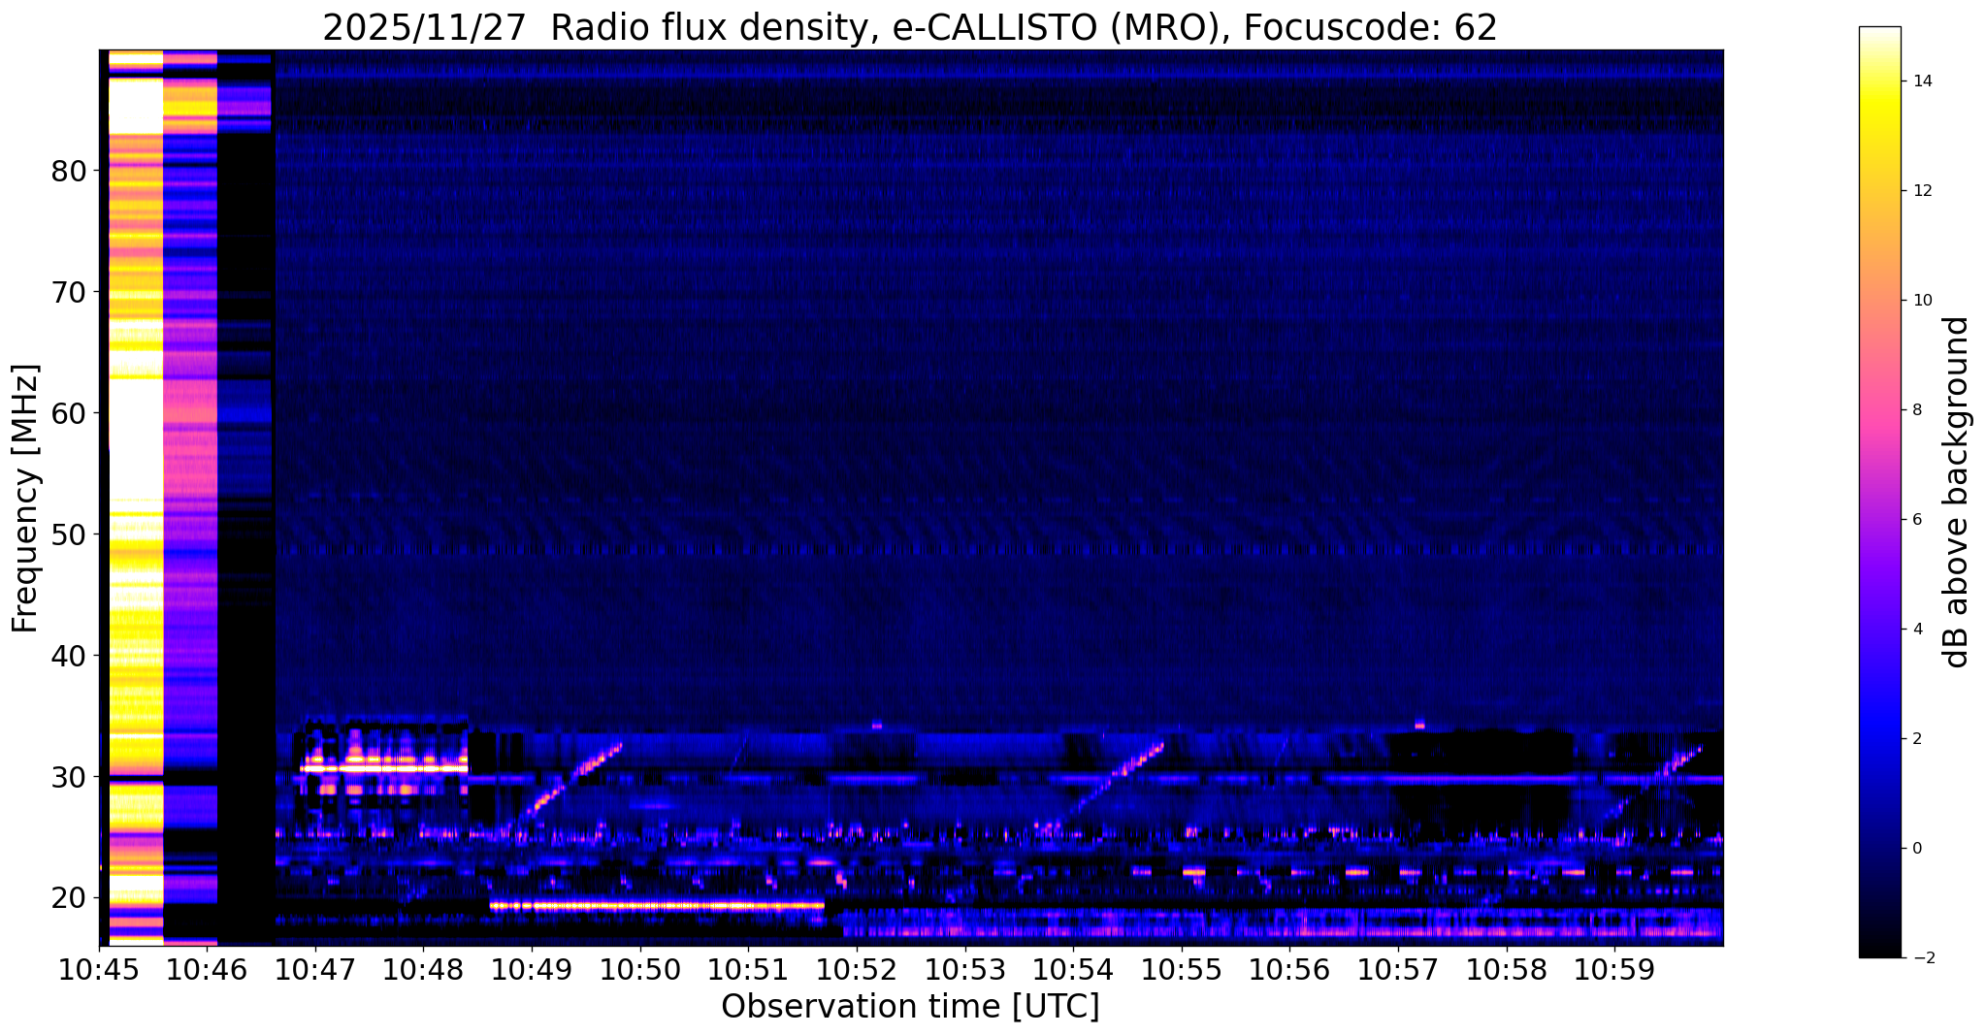This screenshot has height=1035, width=1986.
Task: Click the 10:57 time tick label
Action: click(x=1398, y=970)
